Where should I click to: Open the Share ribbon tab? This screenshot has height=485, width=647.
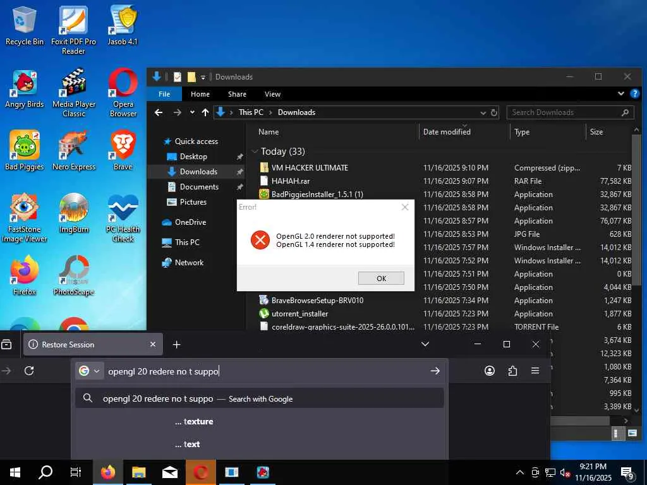tap(238, 94)
